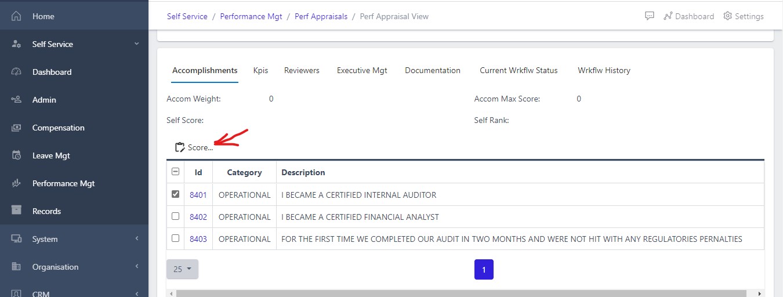Screen dimensions: 783x297
Task: Uncheck the row 8401 checkbox
Action: [176, 194]
